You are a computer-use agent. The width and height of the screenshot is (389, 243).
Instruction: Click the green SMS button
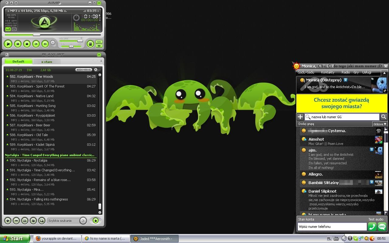tap(382, 227)
